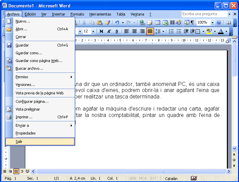This screenshot has width=239, height=182.
Task: Open the font size dropdown showing 12
Action: pos(93,31)
